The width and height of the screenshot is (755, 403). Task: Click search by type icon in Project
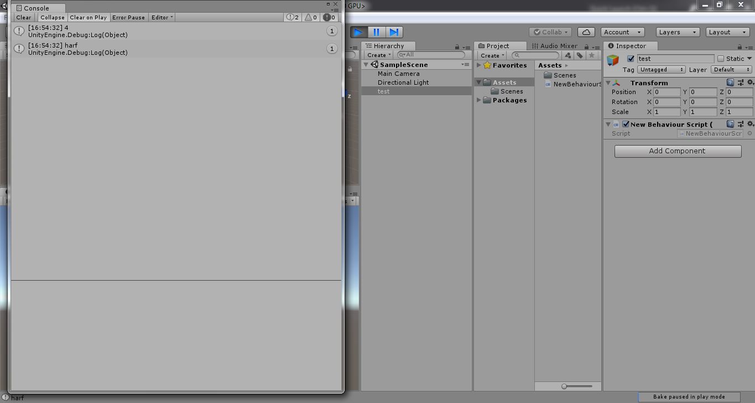568,55
